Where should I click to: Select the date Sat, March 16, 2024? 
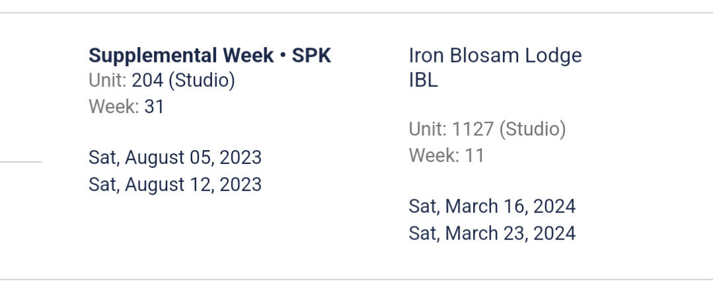click(492, 207)
